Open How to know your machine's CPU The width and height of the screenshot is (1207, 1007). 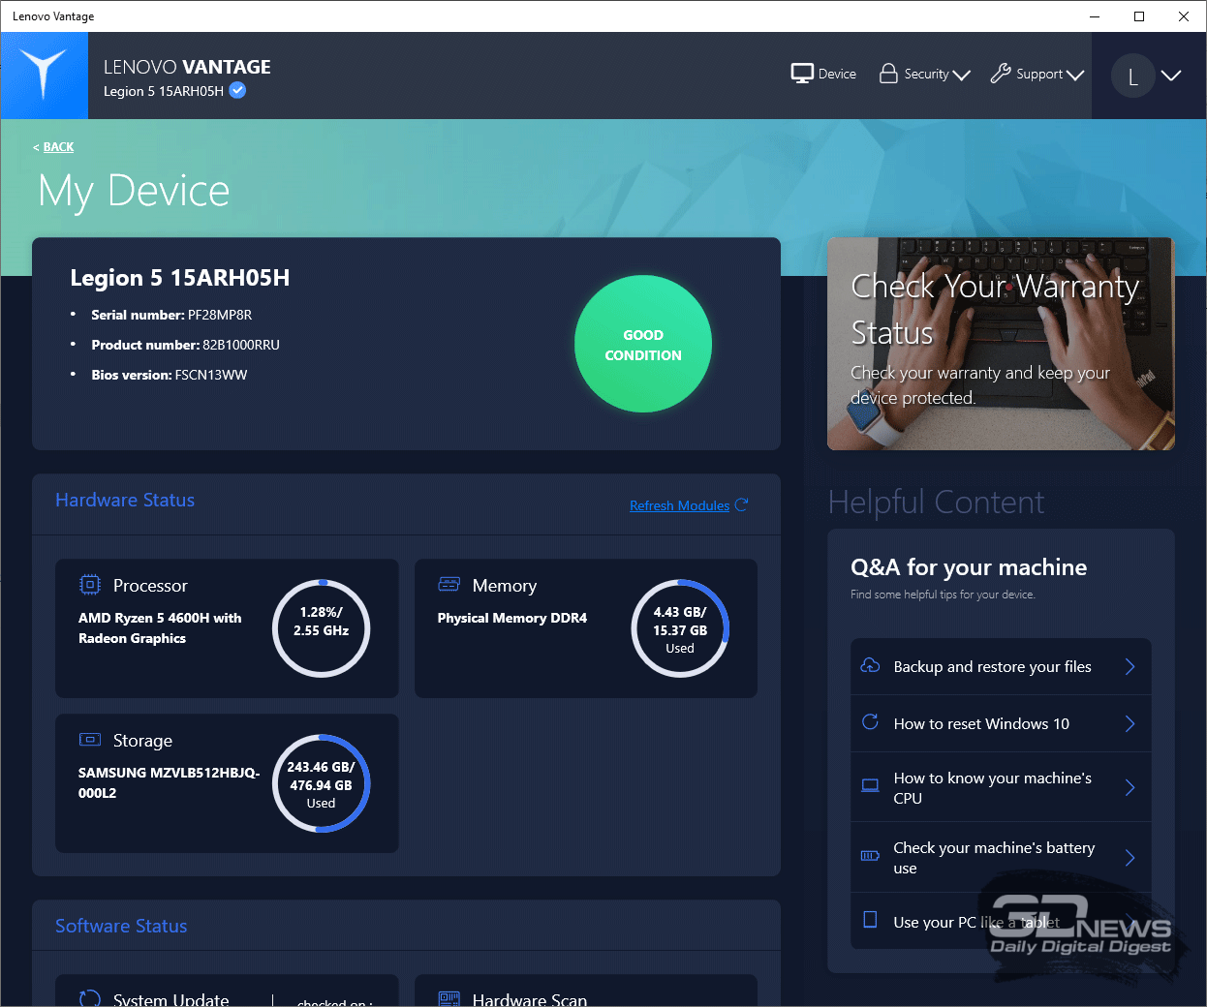(1001, 787)
